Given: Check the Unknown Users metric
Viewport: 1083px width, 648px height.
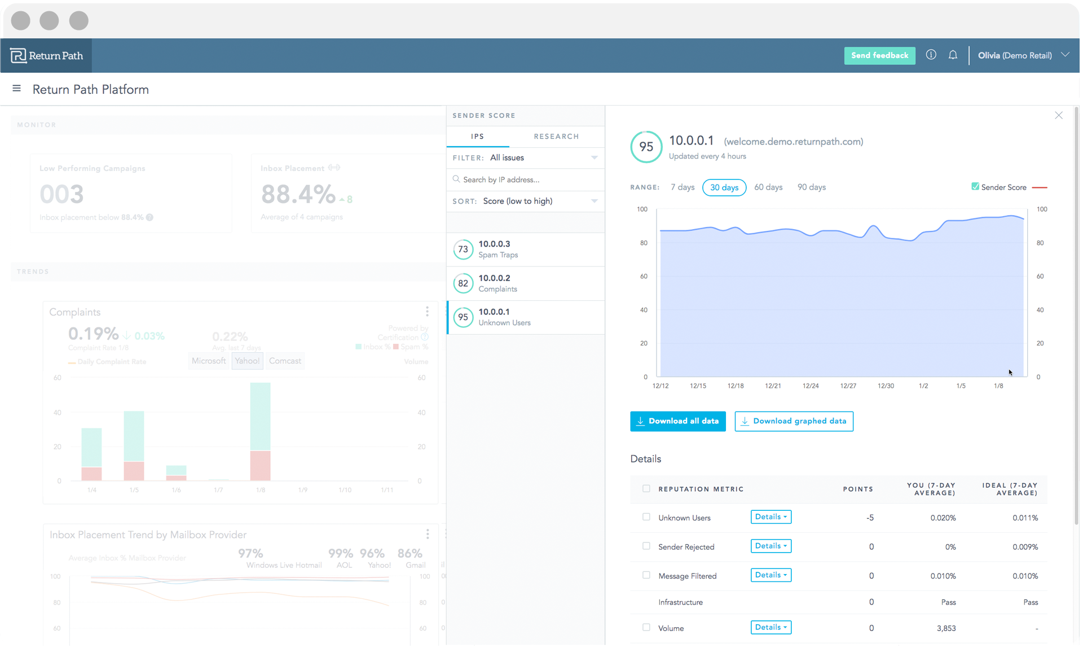Looking at the screenshot, I should click(646, 517).
